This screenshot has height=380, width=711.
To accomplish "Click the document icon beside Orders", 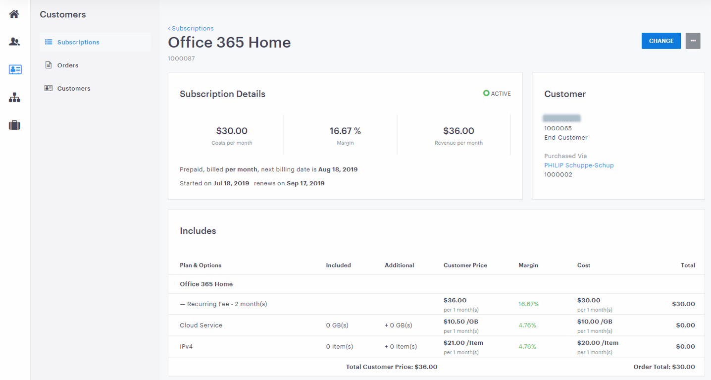I will pos(49,65).
